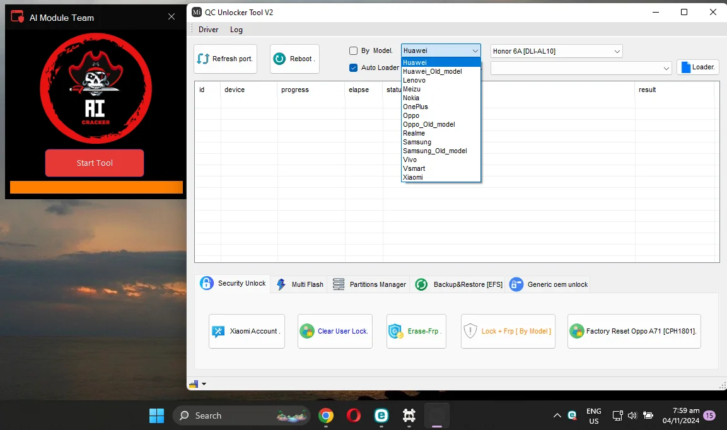Open the Partitions Manager tab
The height and width of the screenshot is (430, 727).
pos(369,284)
